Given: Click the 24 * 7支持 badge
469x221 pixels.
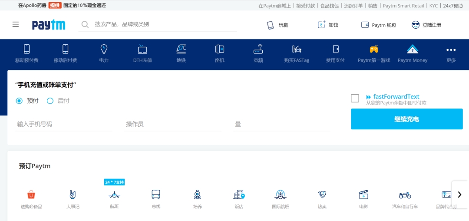Looking at the screenshot, I should coord(114,182).
